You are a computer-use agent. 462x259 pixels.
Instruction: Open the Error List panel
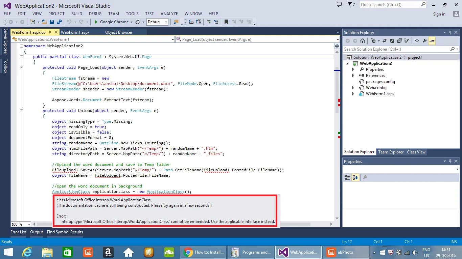[18, 232]
